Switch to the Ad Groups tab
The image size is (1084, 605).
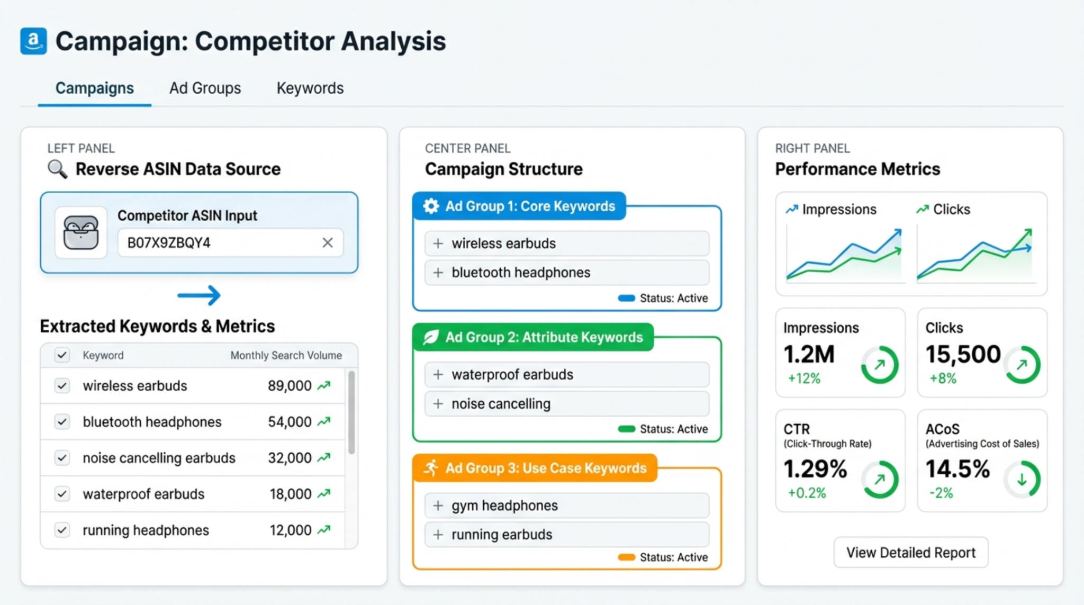tap(205, 88)
